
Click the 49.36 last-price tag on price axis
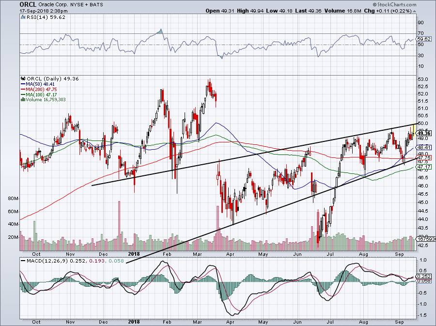click(x=424, y=133)
